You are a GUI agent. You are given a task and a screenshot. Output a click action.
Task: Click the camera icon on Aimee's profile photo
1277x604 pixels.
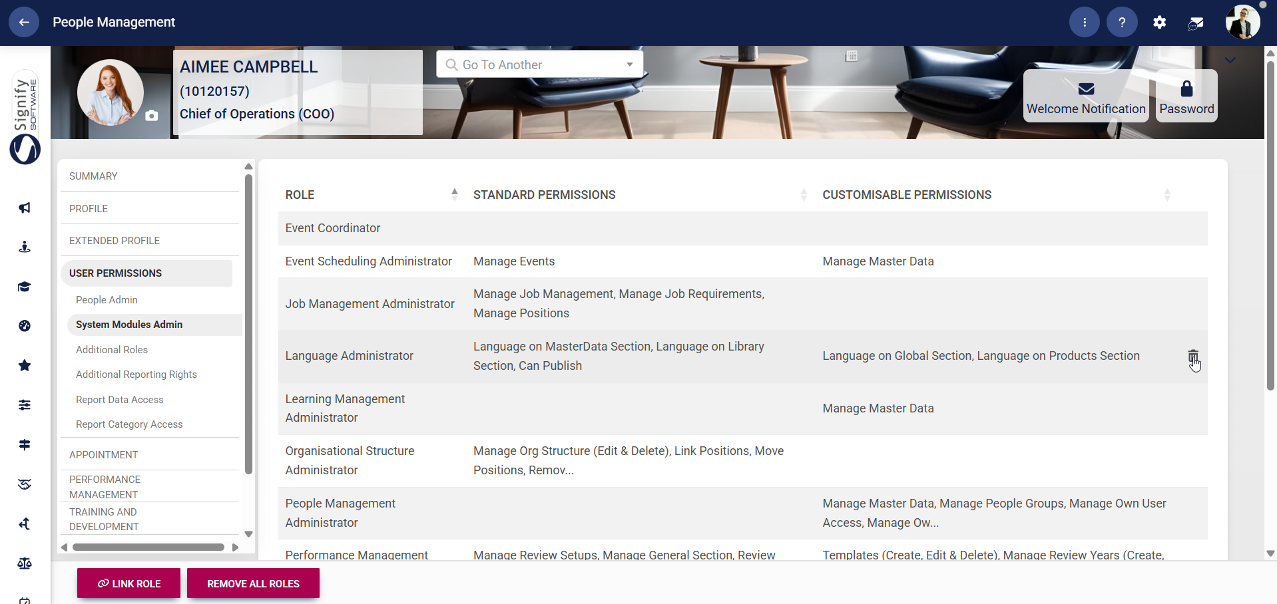coord(151,116)
